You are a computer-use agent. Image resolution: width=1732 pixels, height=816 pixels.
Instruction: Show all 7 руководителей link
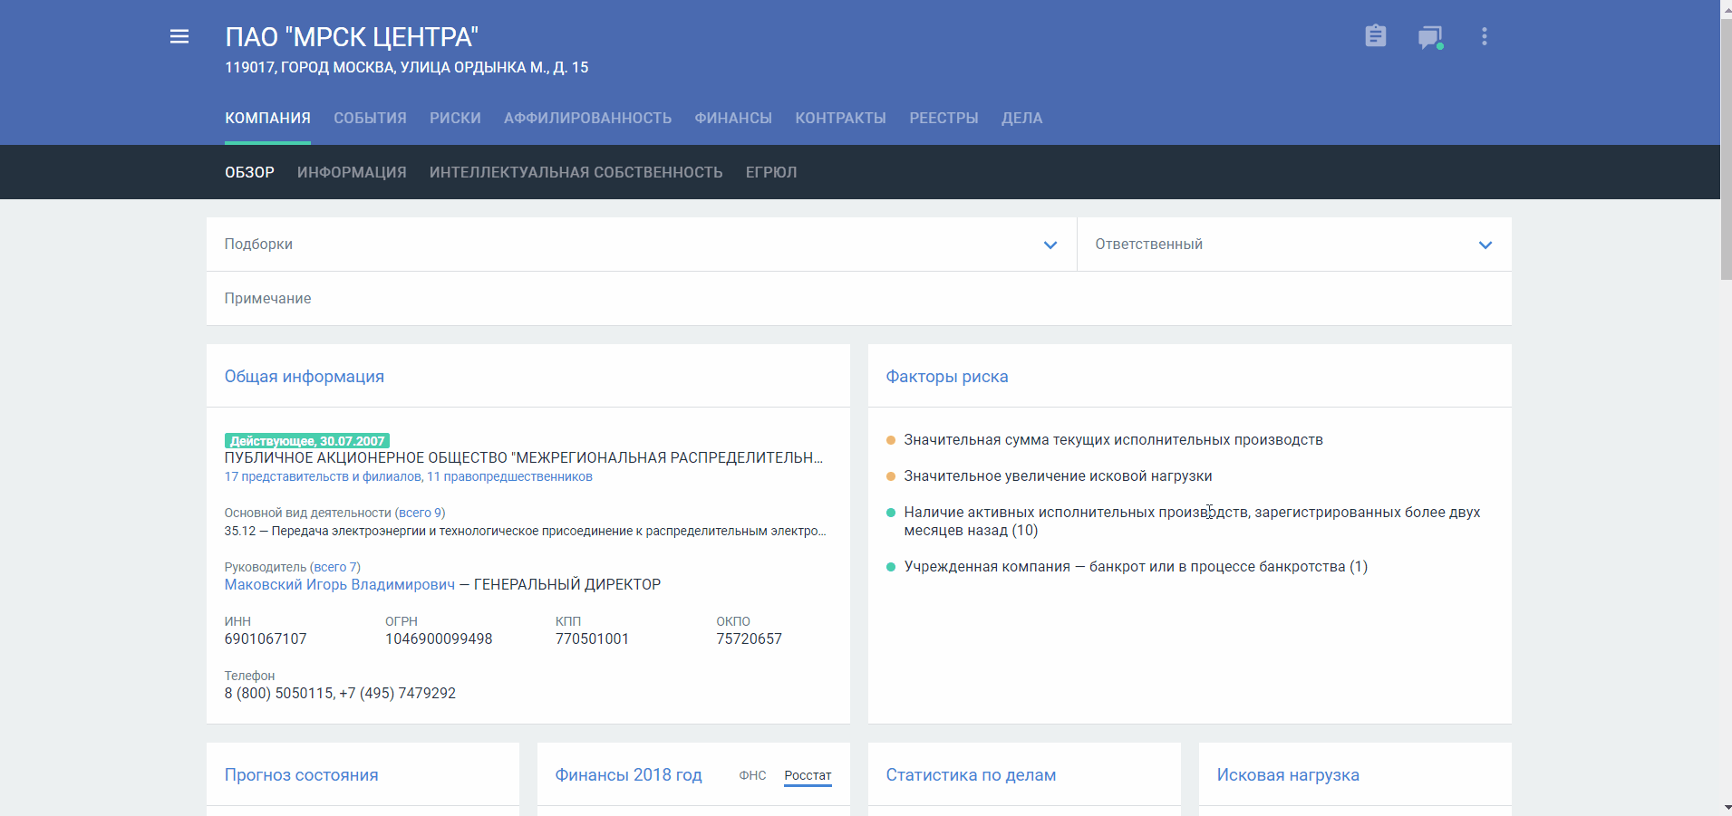[335, 567]
